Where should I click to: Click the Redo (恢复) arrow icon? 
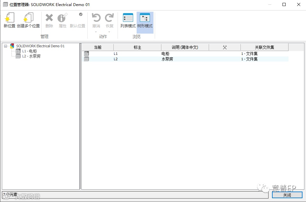(x=109, y=18)
